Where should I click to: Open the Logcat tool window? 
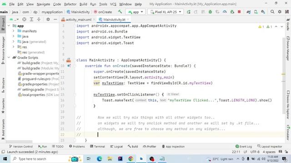pyautogui.click(x=116, y=147)
